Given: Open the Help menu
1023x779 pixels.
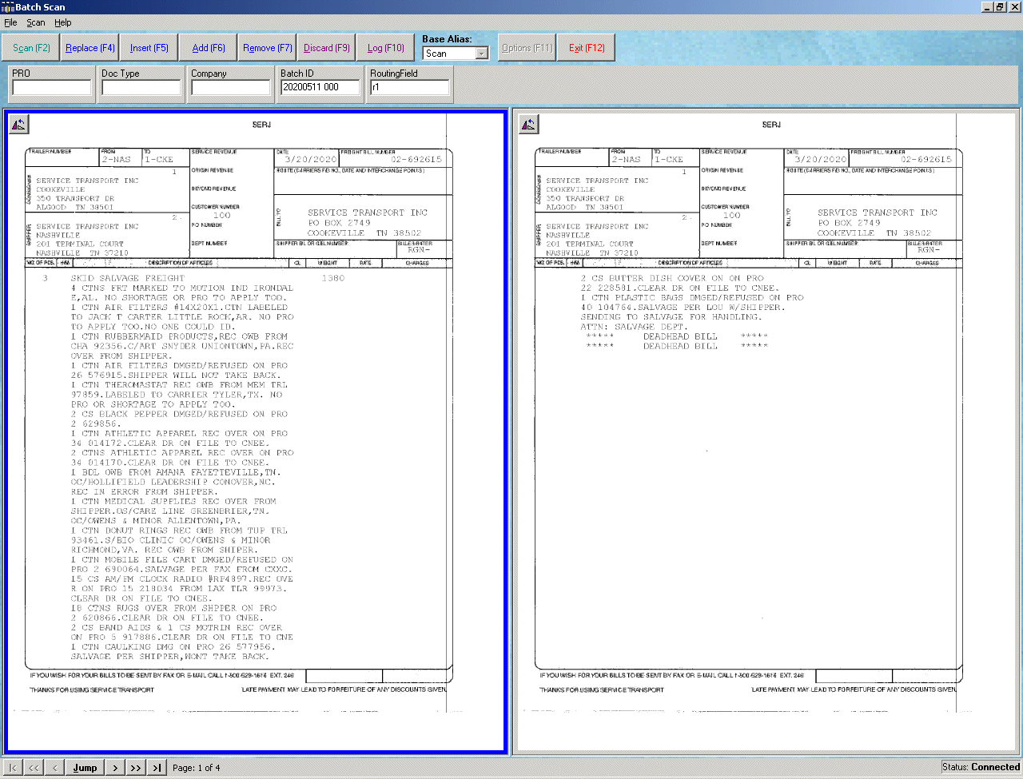Looking at the screenshot, I should coord(62,22).
